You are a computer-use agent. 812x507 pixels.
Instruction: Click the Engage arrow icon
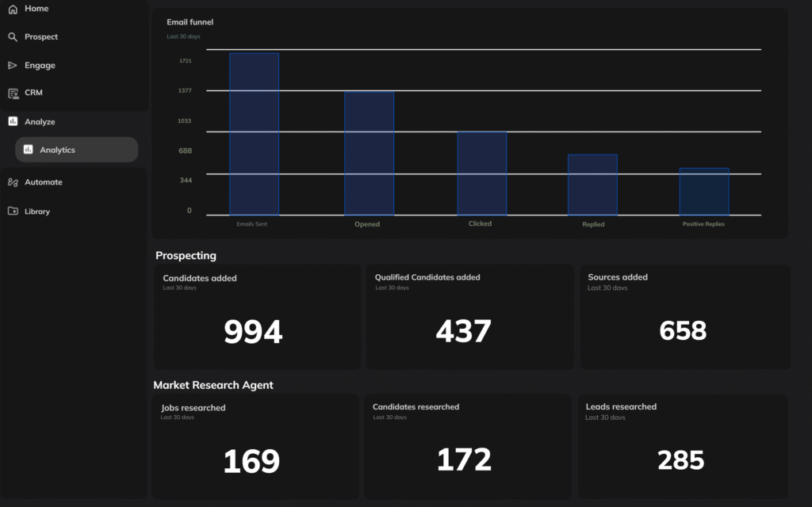tap(13, 66)
